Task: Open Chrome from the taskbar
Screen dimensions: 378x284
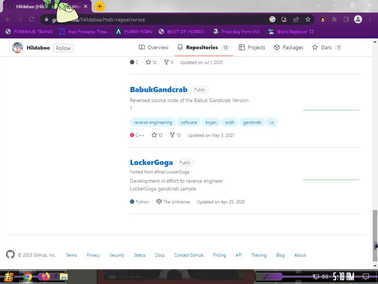Action: coord(27,277)
